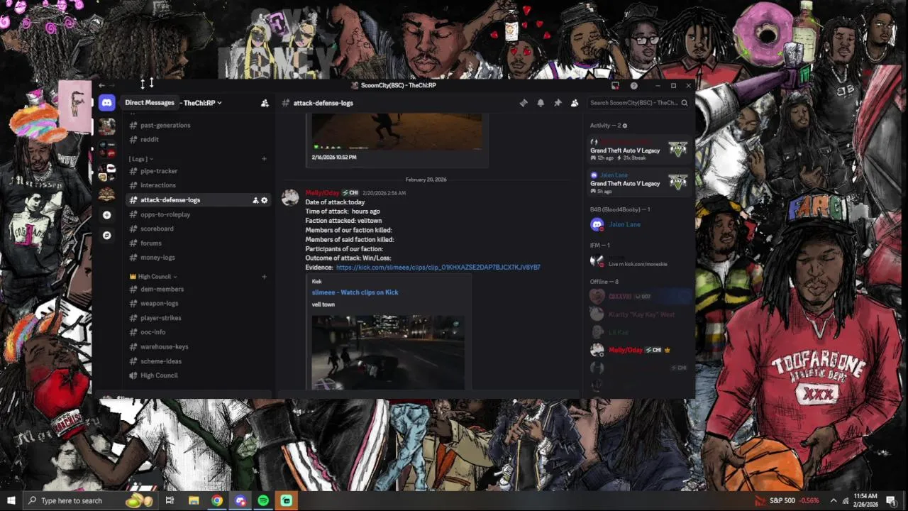
Task: Open Chrome from the taskbar
Action: click(x=217, y=500)
